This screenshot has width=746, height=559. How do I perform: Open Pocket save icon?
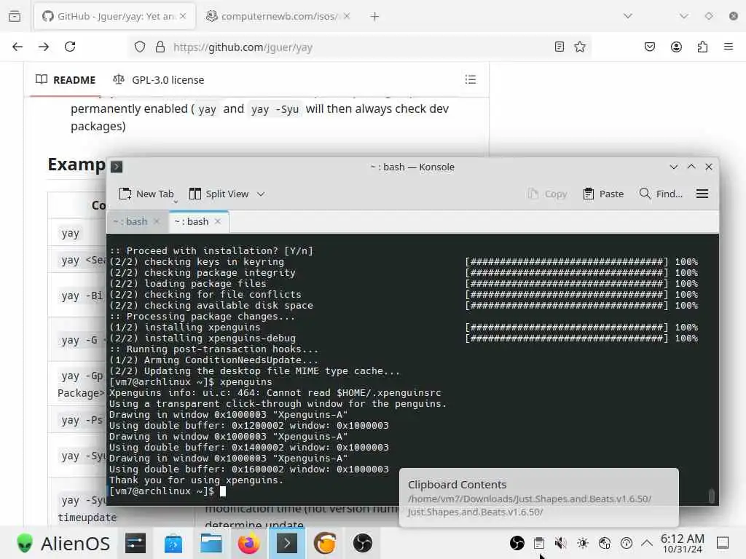point(650,47)
